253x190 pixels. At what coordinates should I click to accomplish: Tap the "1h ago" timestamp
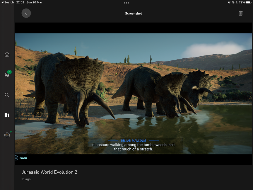[x=26, y=179]
